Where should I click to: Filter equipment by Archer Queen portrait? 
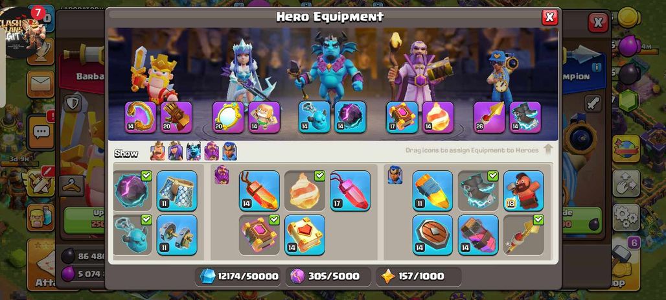tap(176, 151)
